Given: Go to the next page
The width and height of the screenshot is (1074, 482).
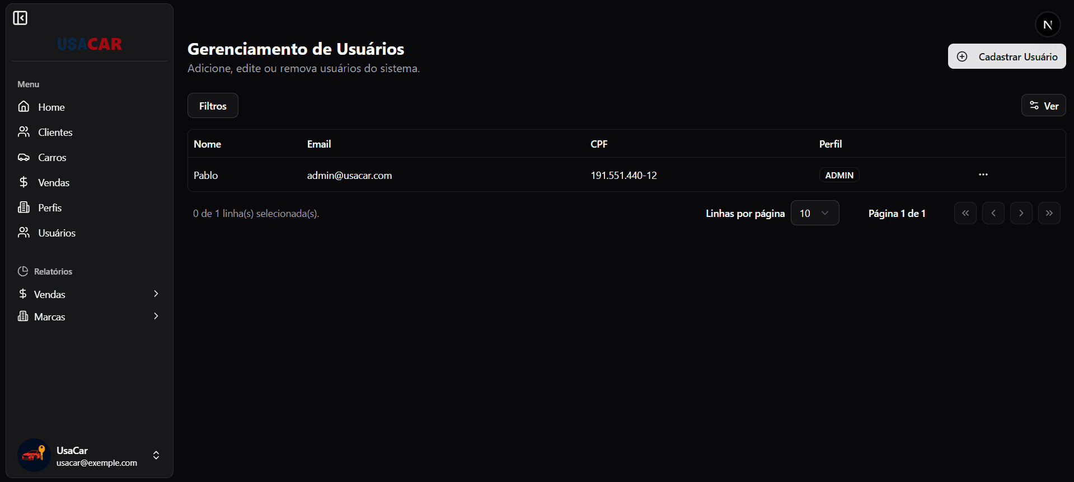Looking at the screenshot, I should pos(1021,213).
